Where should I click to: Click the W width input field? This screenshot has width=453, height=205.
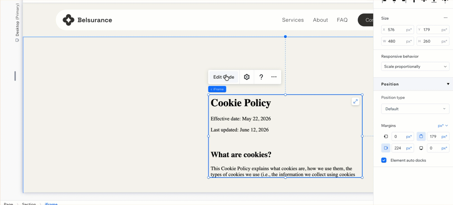[397, 41]
